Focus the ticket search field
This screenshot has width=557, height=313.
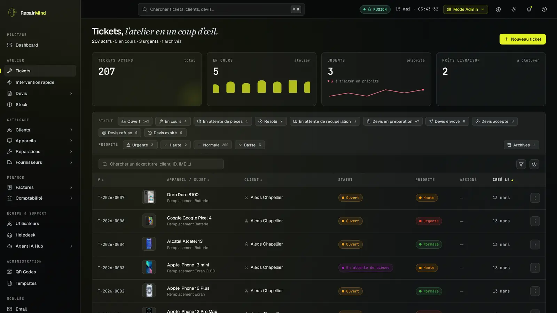click(x=161, y=164)
